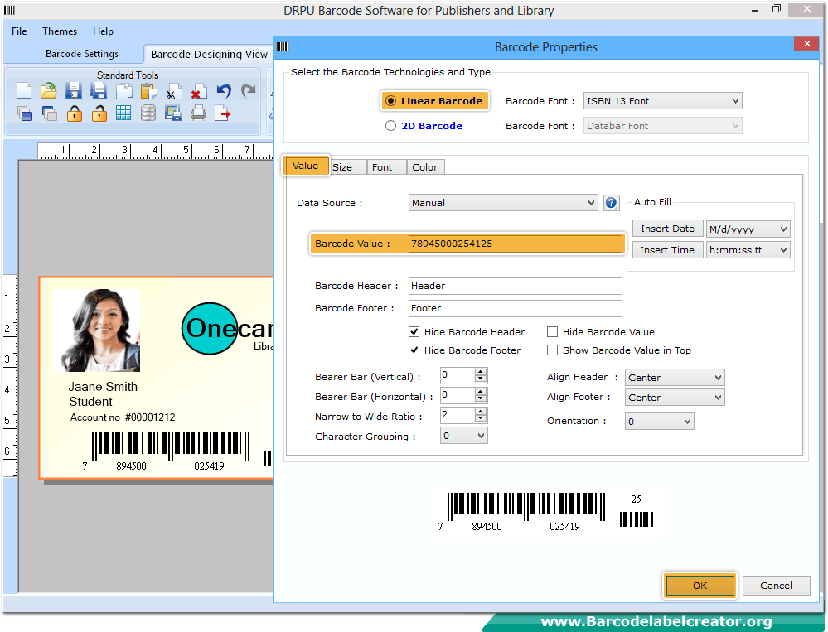The image size is (828, 632).
Task: Click the Insert Time button
Action: (x=667, y=250)
